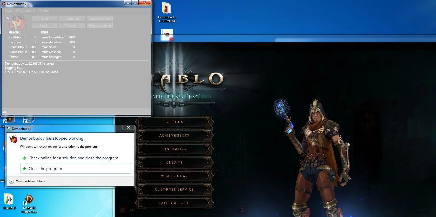Click the 'Logging in...' log line
436x217 pixels.
13,68
